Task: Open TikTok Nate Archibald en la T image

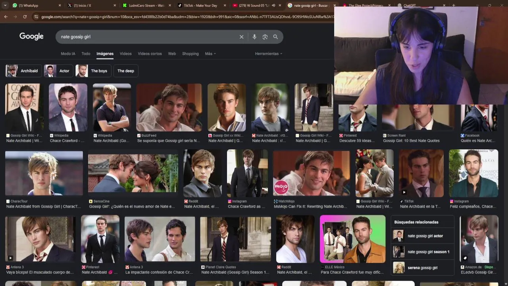Action: 421,173
